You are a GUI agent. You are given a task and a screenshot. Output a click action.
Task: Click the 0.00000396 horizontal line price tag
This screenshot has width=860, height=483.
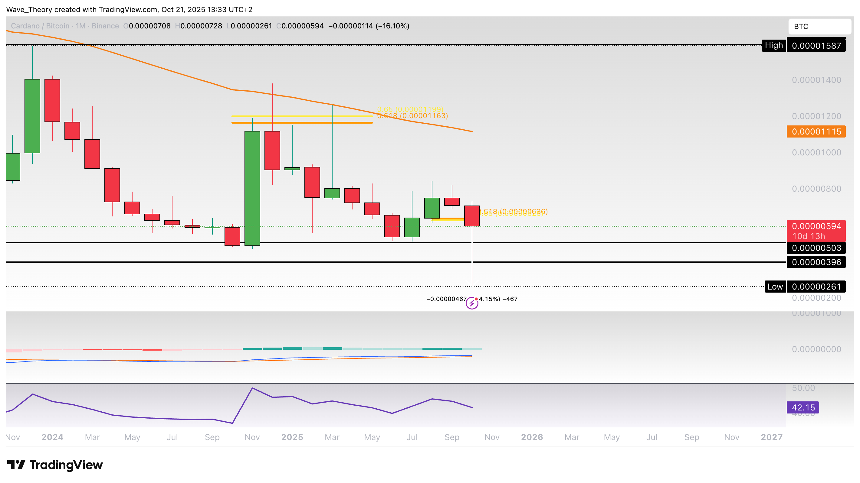pos(816,262)
